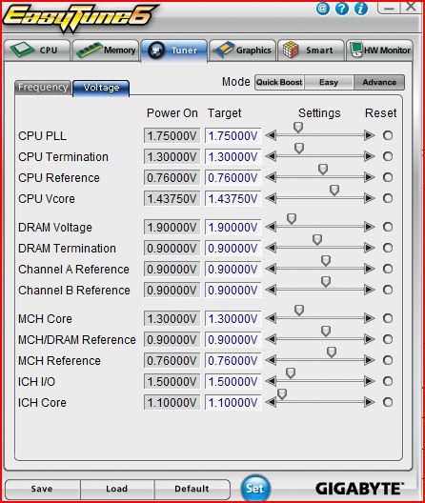Image resolution: width=425 pixels, height=503 pixels.
Task: Decrease MCH Reference with left arrow
Action: pyautogui.click(x=272, y=360)
